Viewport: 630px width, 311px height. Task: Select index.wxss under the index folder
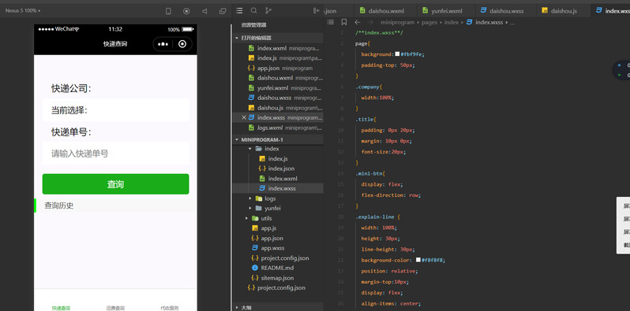pos(278,188)
